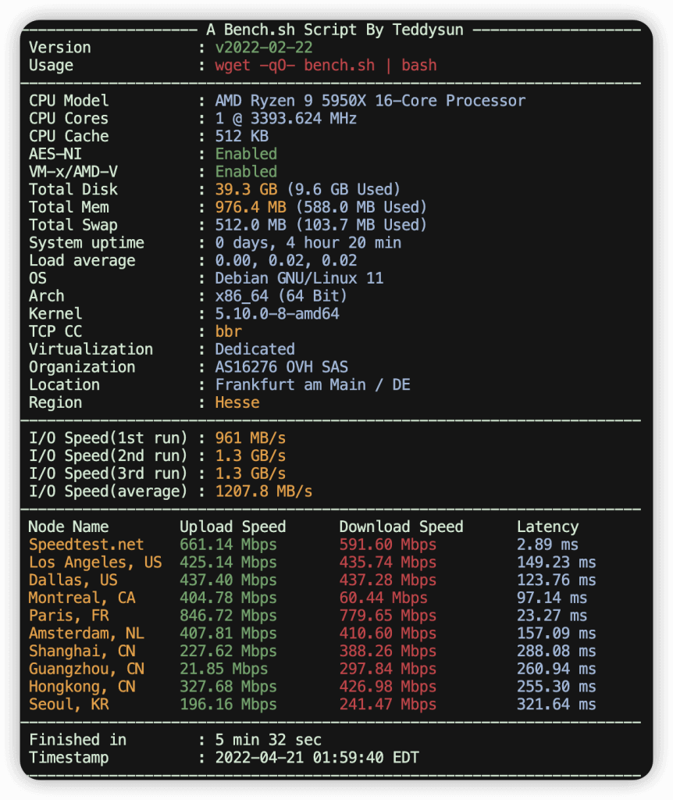Click the version string v2022-02-22
The height and width of the screenshot is (800, 673).
[x=260, y=48]
